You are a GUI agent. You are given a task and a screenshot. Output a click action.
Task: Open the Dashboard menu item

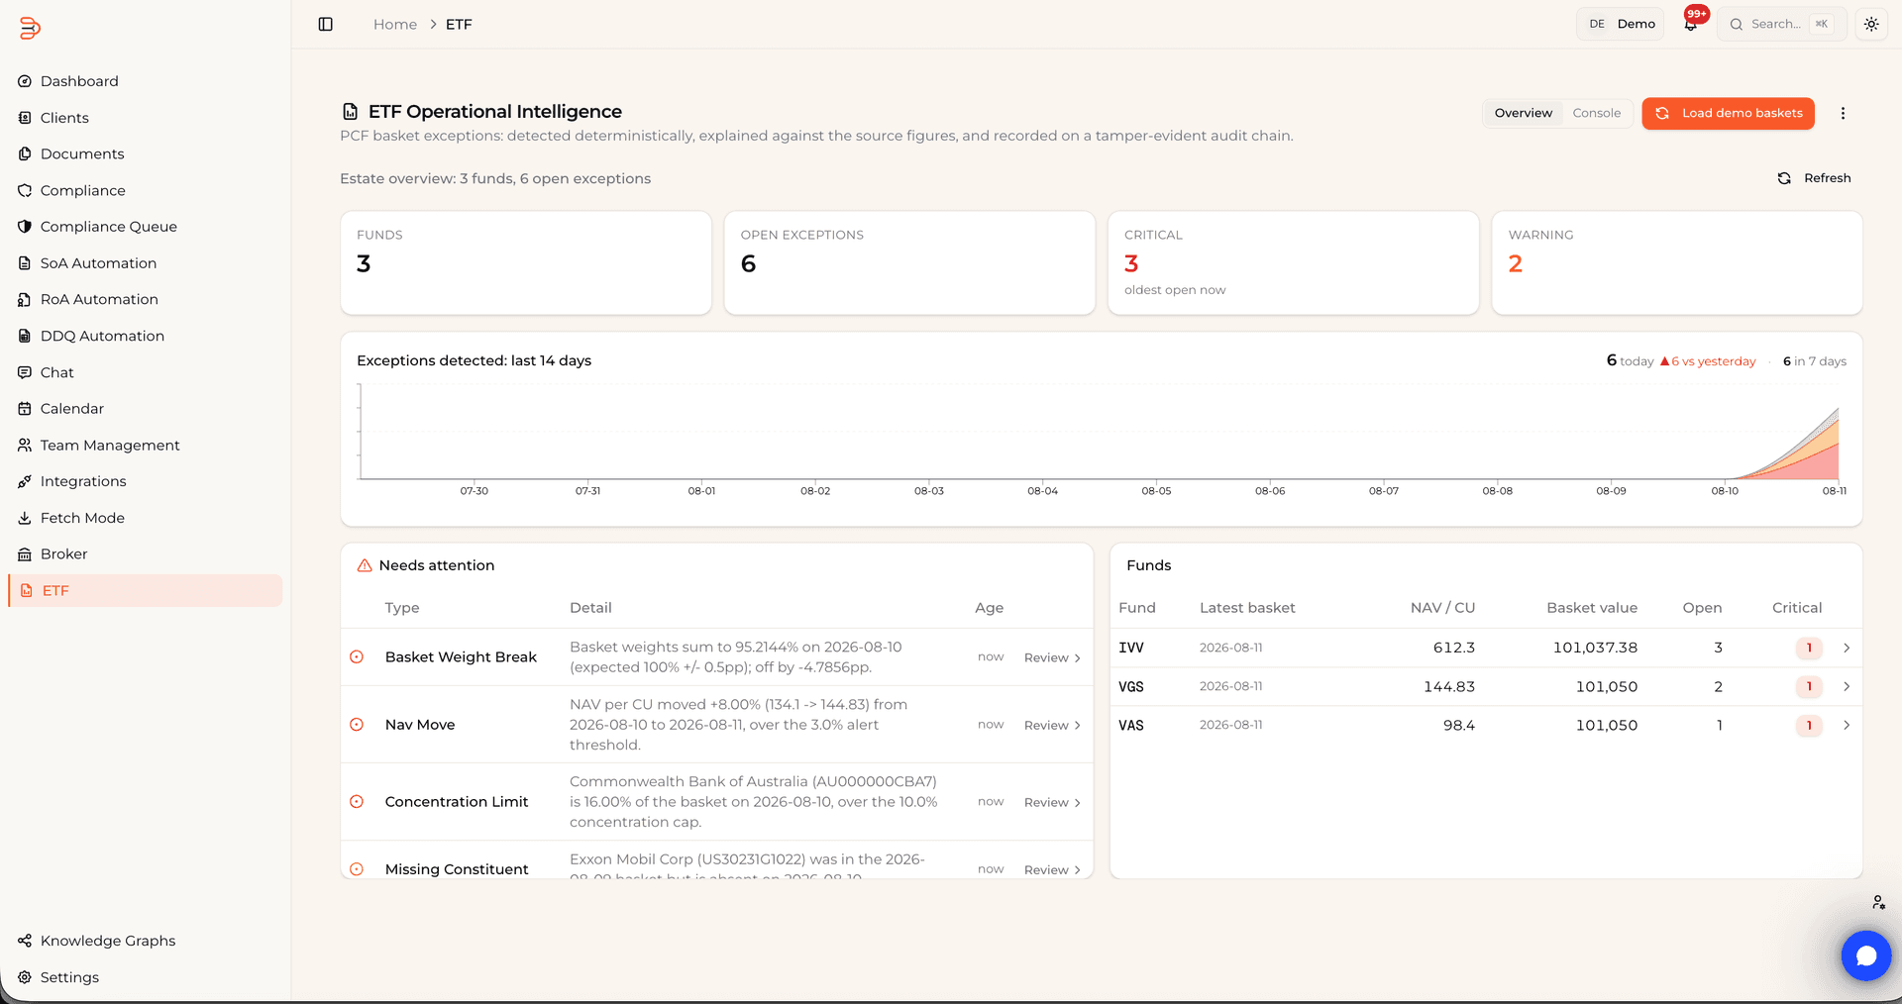pos(145,81)
